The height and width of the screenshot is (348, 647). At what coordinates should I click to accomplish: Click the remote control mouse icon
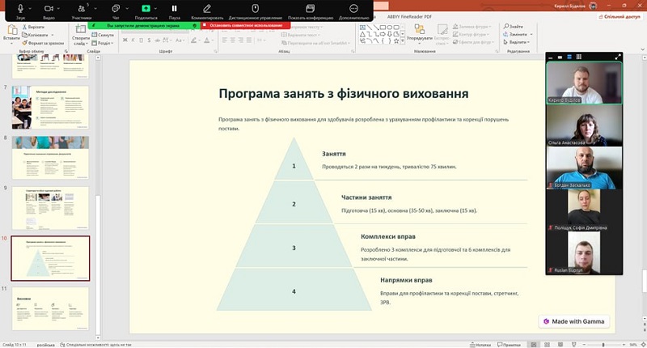coord(255,9)
